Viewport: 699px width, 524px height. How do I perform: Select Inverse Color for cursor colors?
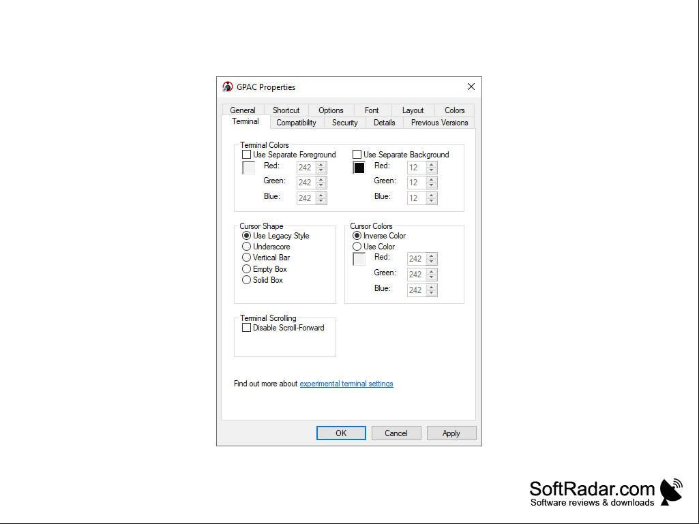(x=357, y=235)
